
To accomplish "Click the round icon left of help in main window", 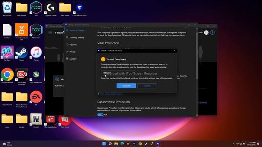I will tap(206, 33).
